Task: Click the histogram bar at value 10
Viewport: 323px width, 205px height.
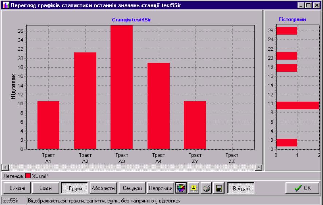Action: click(x=297, y=105)
